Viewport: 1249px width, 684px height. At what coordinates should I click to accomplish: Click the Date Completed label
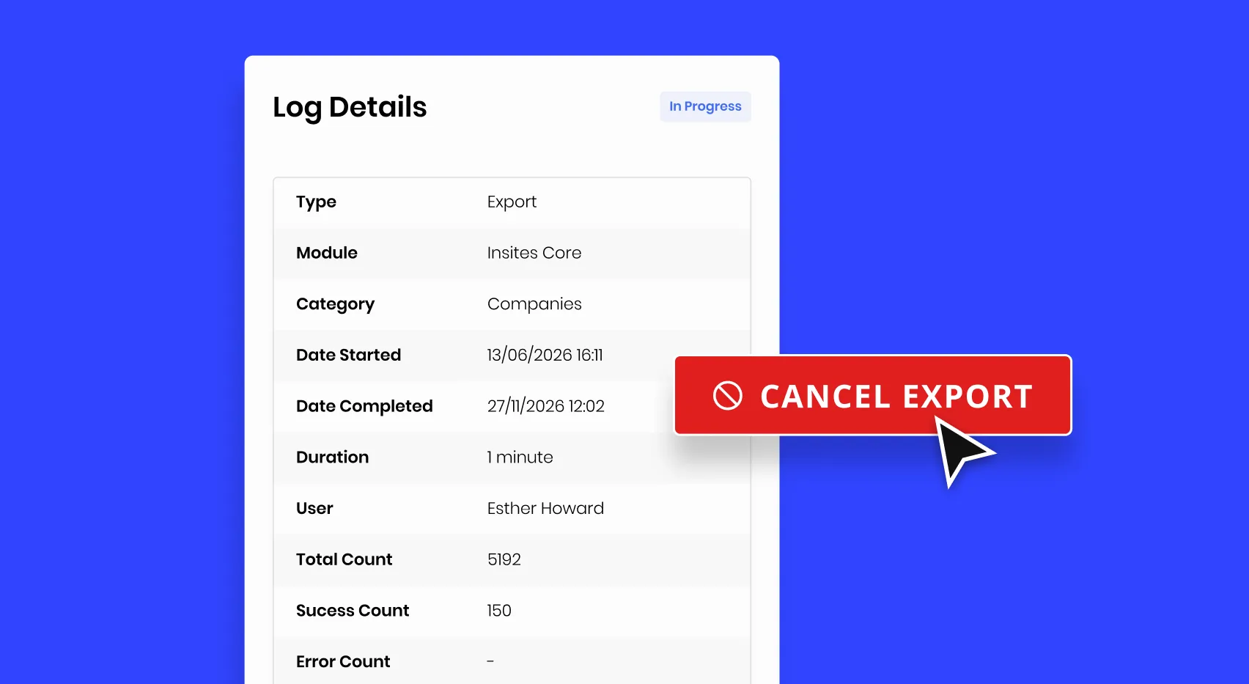(364, 407)
